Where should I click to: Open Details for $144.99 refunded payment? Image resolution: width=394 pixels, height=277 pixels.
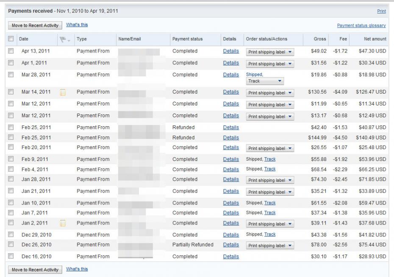coord(231,138)
